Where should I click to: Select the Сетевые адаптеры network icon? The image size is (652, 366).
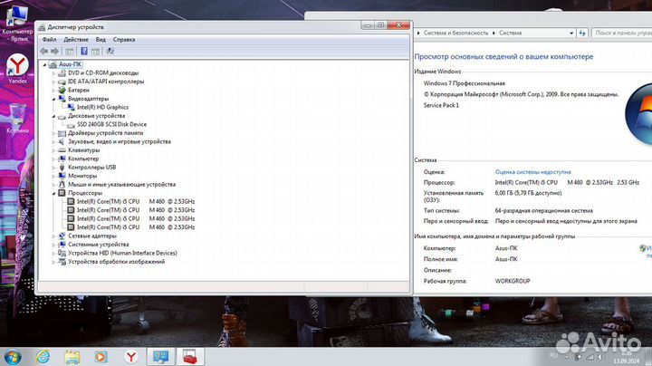(x=62, y=236)
